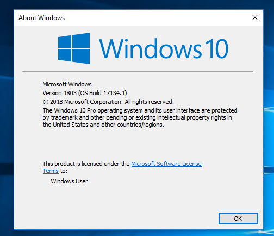The width and height of the screenshot is (274, 236).
Task: Click the blue Windows flag logo
Action: 74,48
